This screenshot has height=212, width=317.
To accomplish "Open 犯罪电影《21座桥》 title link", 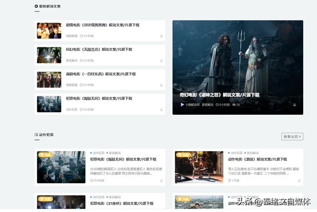I will [x=122, y=204].
